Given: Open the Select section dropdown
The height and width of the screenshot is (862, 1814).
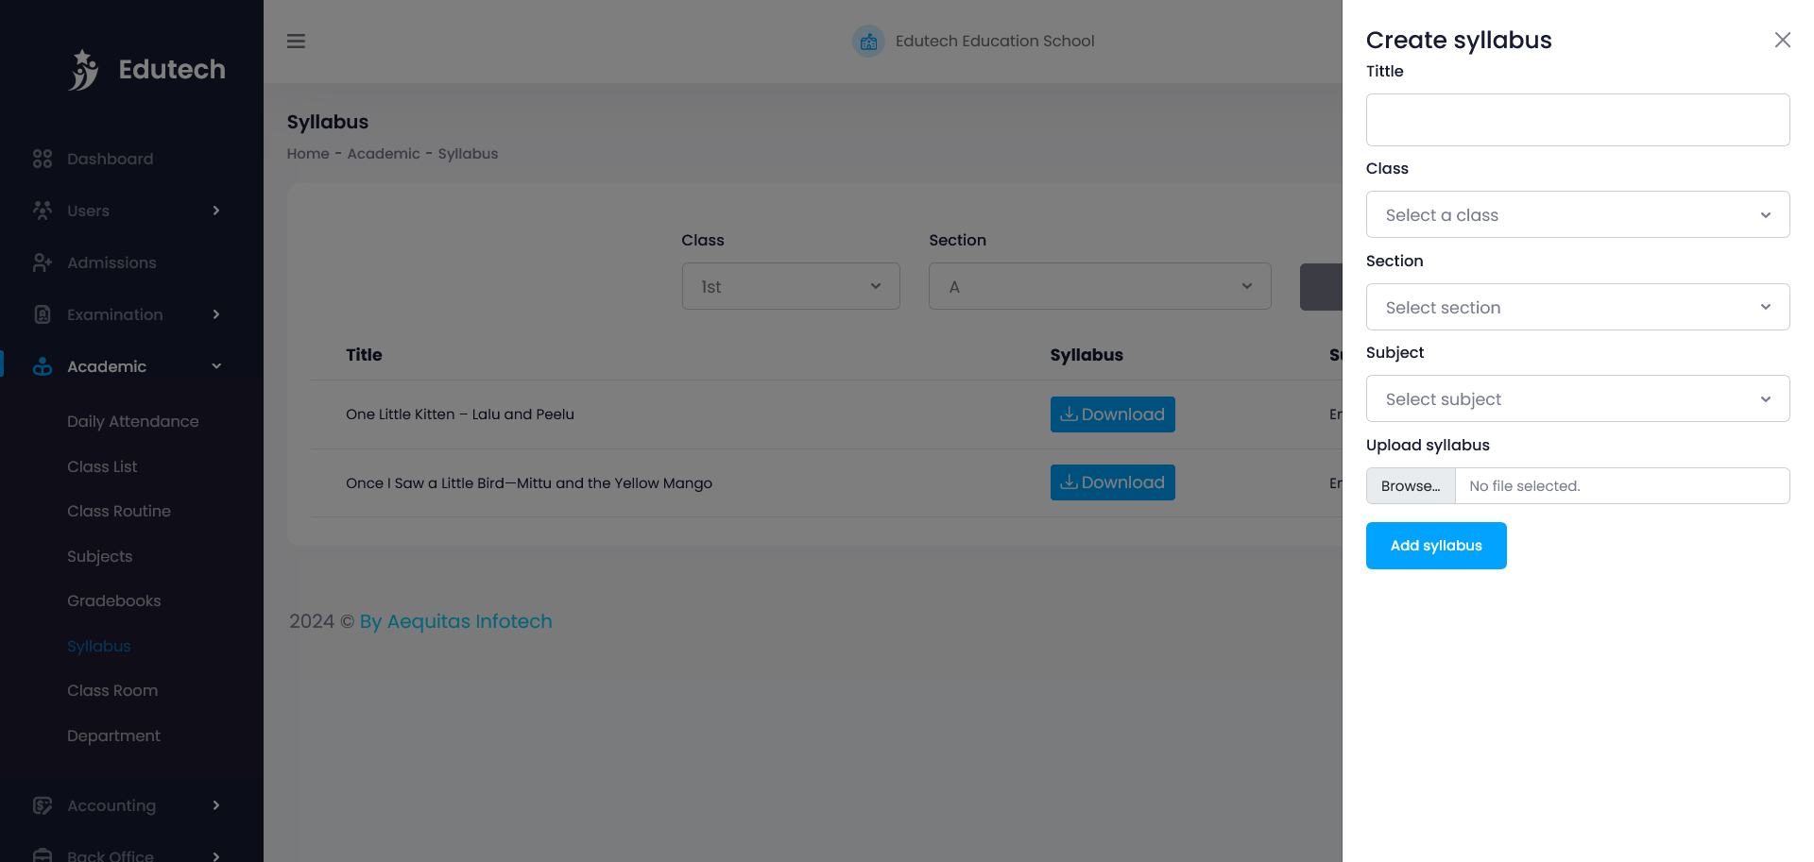Looking at the screenshot, I should 1577,307.
